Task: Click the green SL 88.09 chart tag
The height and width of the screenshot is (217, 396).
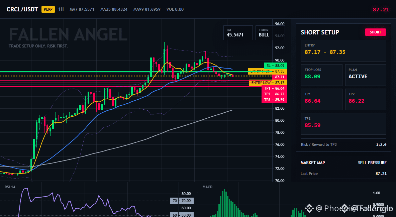Action: point(276,66)
